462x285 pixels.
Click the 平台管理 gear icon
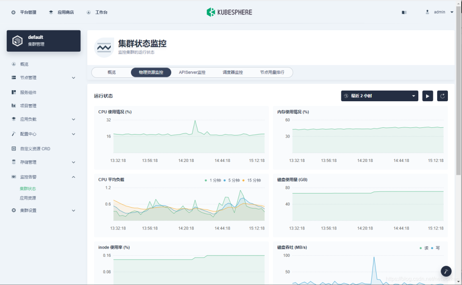(x=13, y=12)
